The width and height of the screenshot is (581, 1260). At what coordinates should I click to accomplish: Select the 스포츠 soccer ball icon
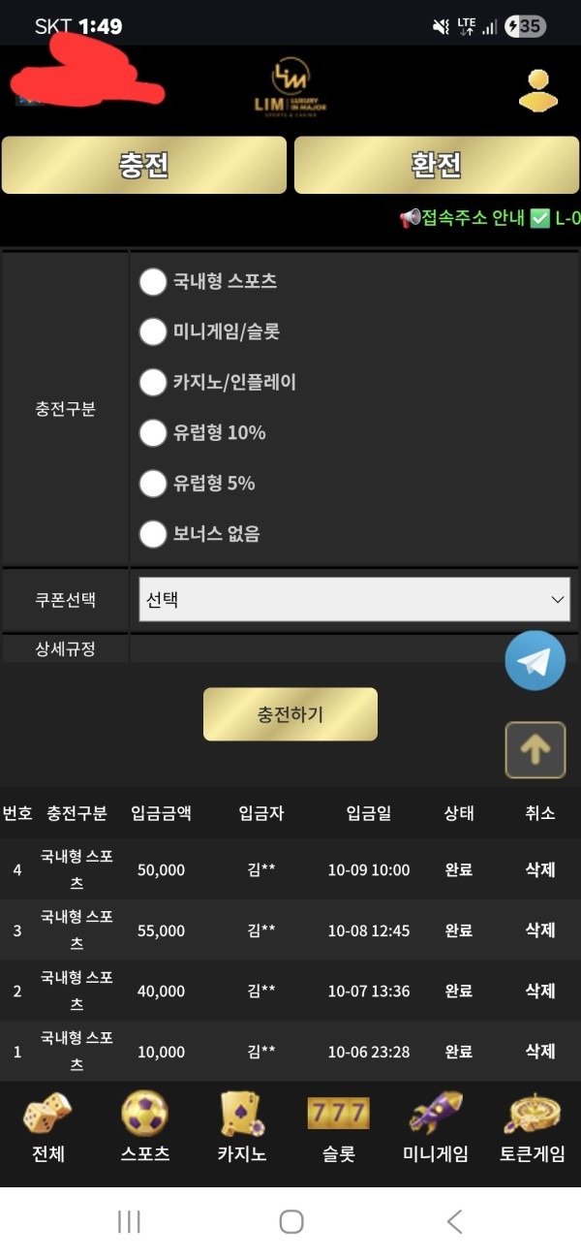click(142, 1119)
